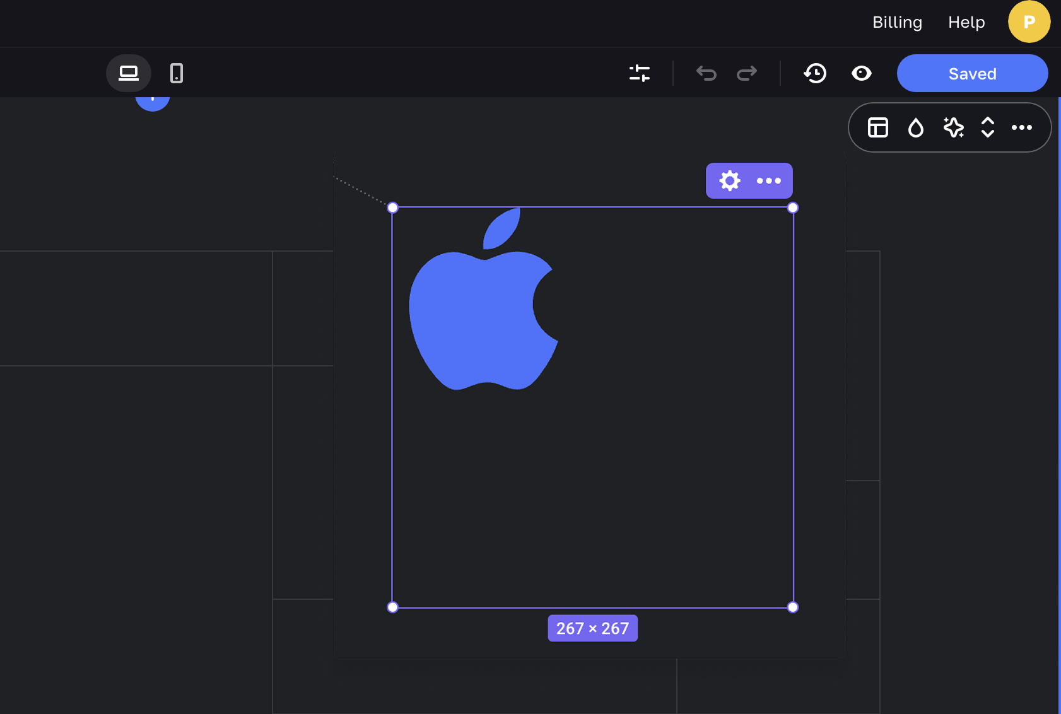1061x714 pixels.
Task: Open section layout icon
Action: click(878, 127)
